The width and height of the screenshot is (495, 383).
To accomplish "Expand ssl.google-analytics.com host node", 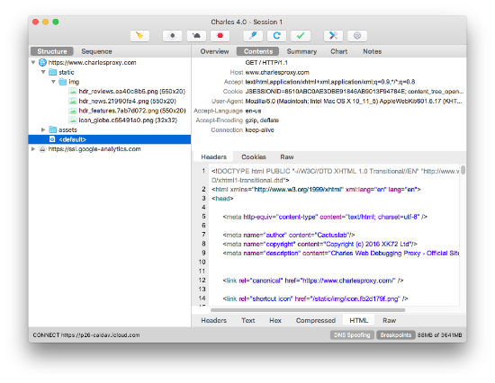I will 33,149.
